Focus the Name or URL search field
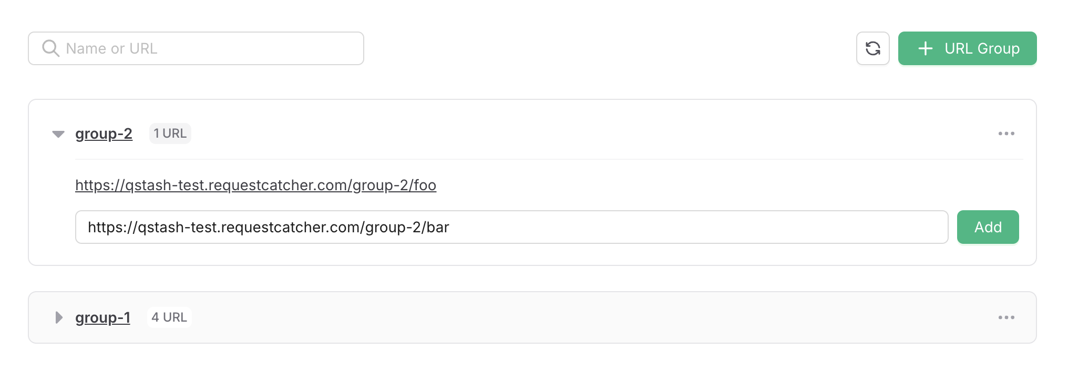 click(x=196, y=48)
